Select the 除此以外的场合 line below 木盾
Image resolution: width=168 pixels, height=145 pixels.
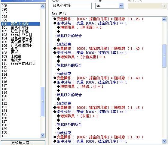(x=69, y=125)
